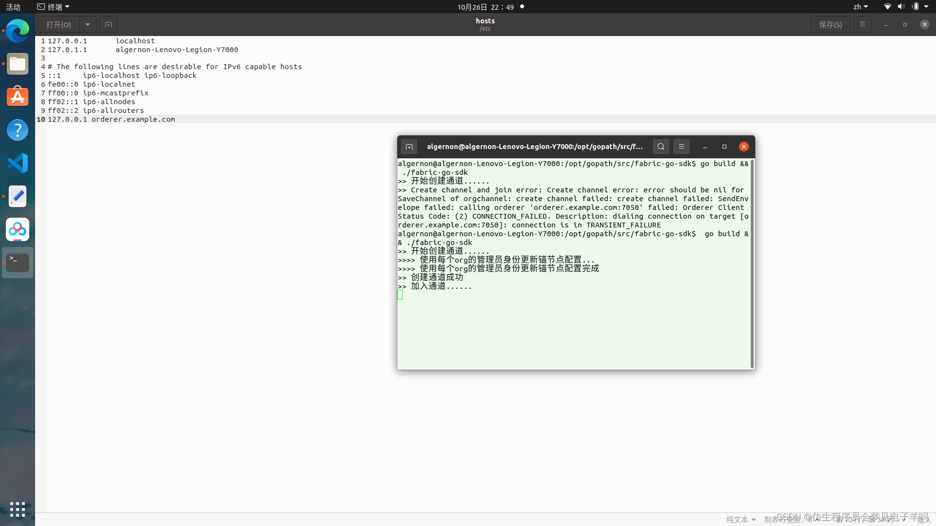Click the new tab icon in terminal header
This screenshot has height=526, width=936.
[x=409, y=147]
